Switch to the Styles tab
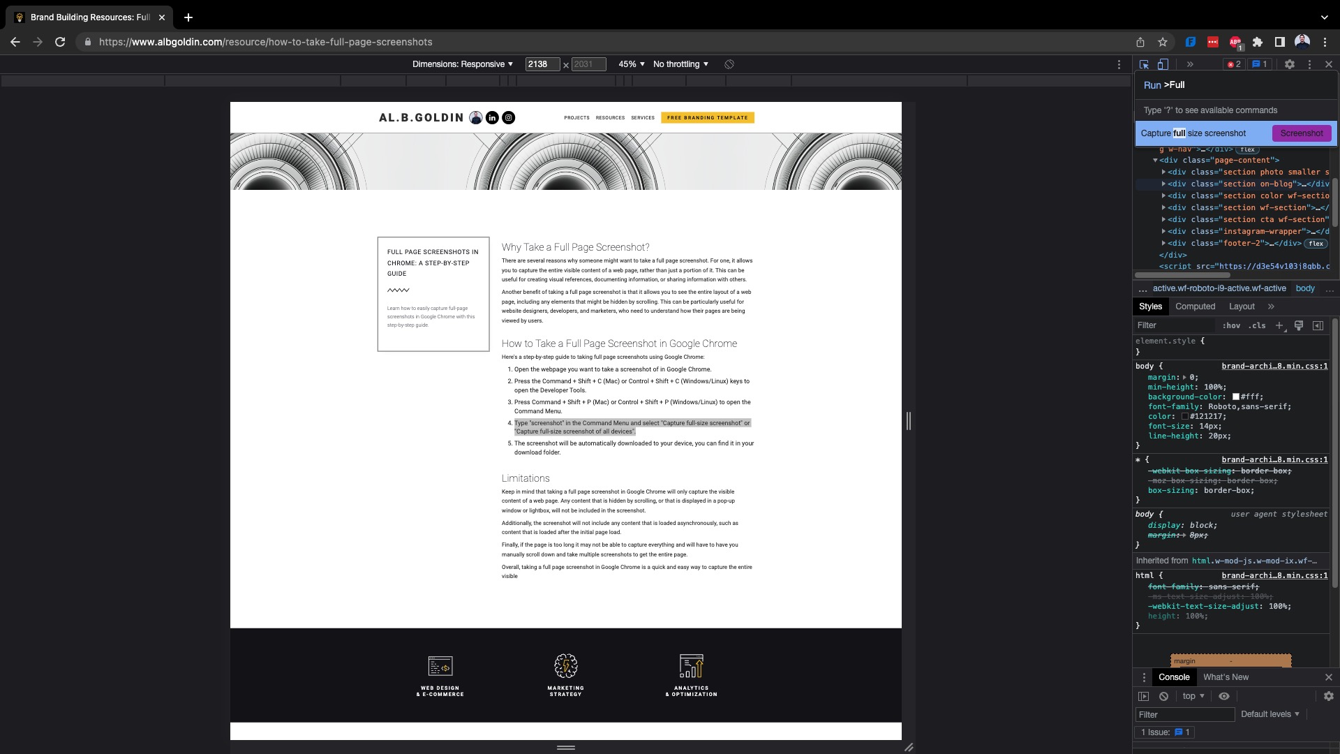 click(x=1150, y=306)
